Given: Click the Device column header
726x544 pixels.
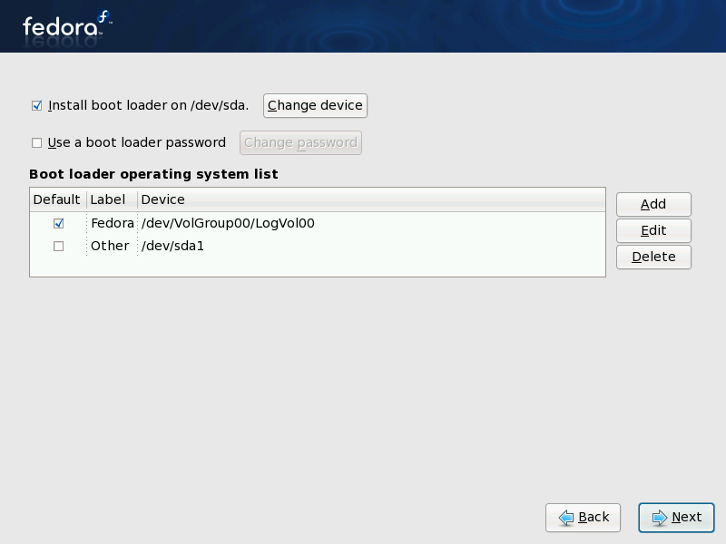Looking at the screenshot, I should 371,199.
